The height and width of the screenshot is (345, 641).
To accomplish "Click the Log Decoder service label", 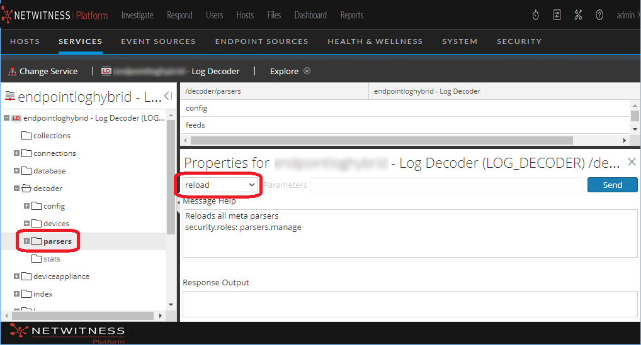I will pyautogui.click(x=171, y=72).
